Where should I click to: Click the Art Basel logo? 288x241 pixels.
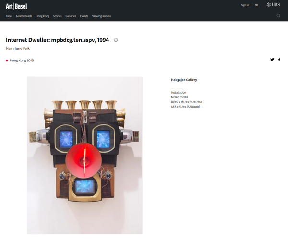16,6
